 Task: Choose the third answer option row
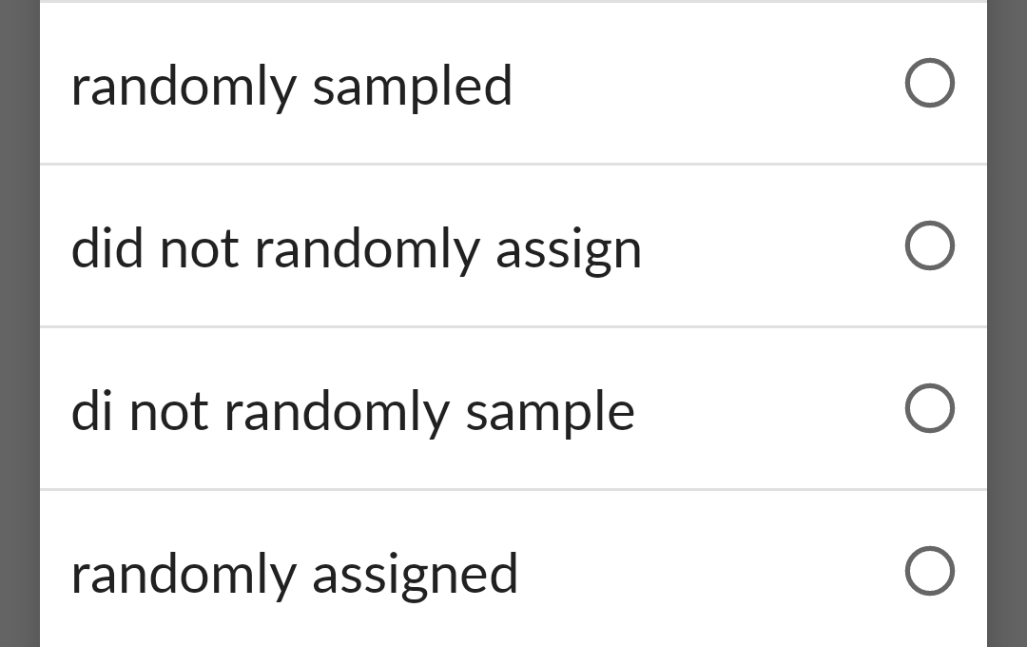(513, 408)
